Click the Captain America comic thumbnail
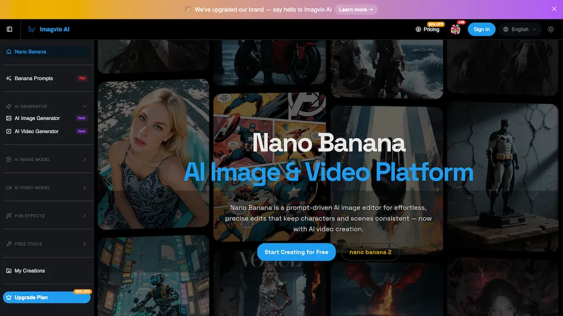 point(269,167)
